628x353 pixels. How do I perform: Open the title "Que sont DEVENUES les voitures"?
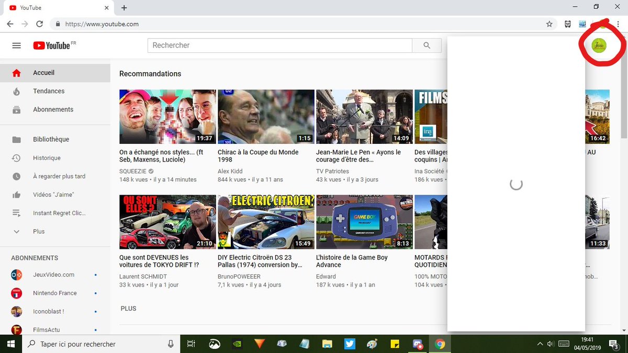click(x=159, y=261)
